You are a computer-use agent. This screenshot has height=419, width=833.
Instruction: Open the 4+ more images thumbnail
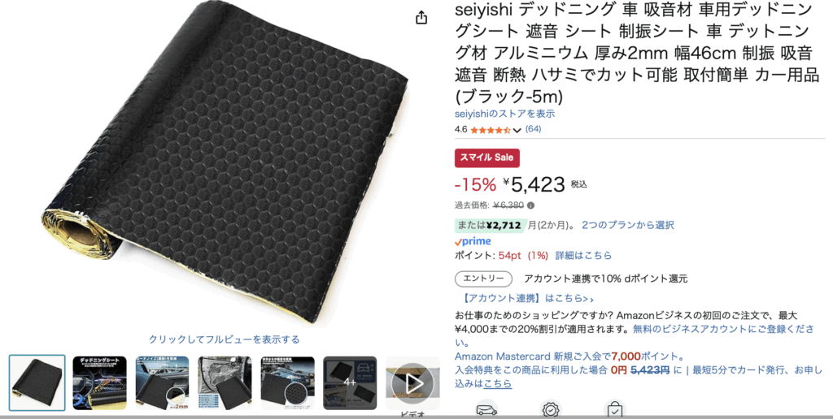tap(350, 383)
